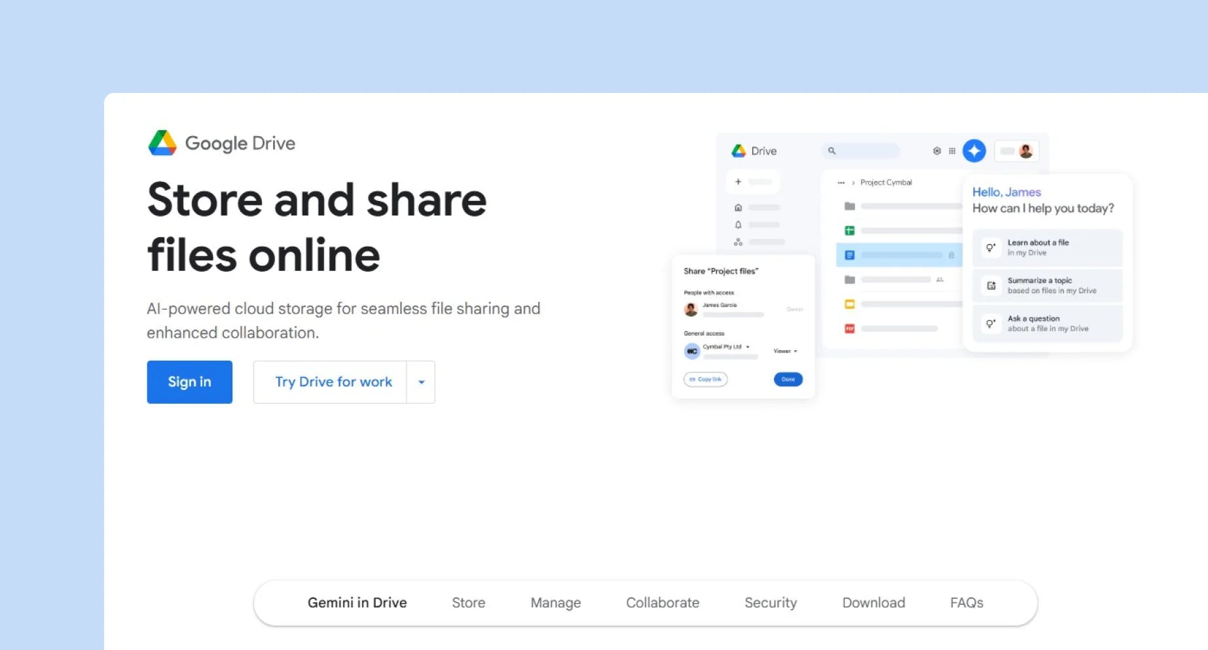Click the Store and share files online heading
The image size is (1208, 650).
(x=317, y=227)
